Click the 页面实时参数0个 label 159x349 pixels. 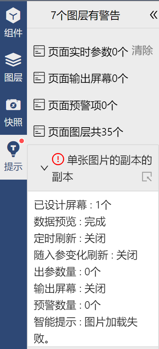point(88,51)
